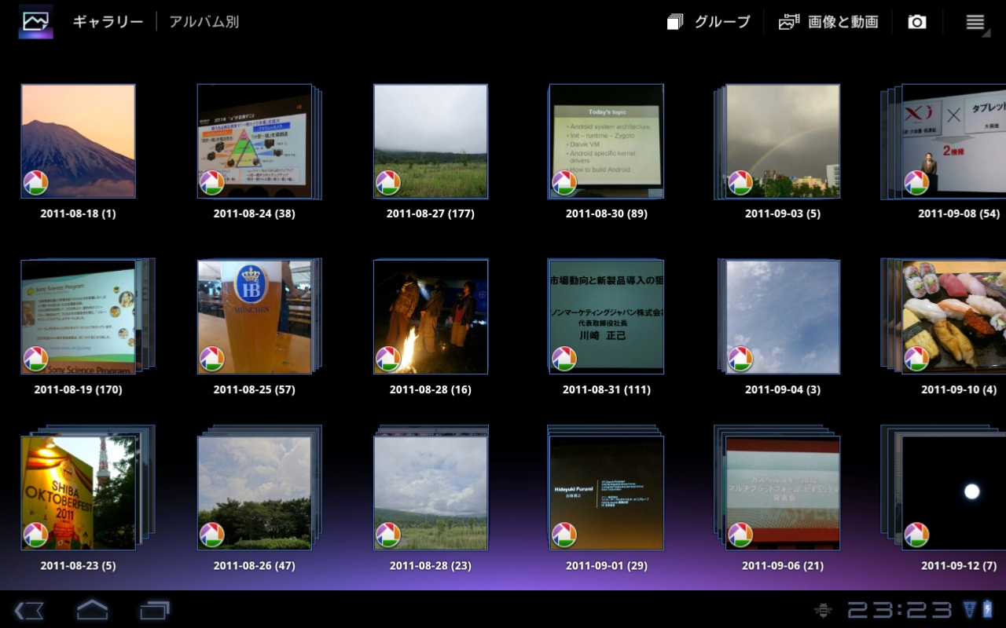Open the Mount Fuji album thumbnail
The width and height of the screenshot is (1006, 628).
[79, 141]
